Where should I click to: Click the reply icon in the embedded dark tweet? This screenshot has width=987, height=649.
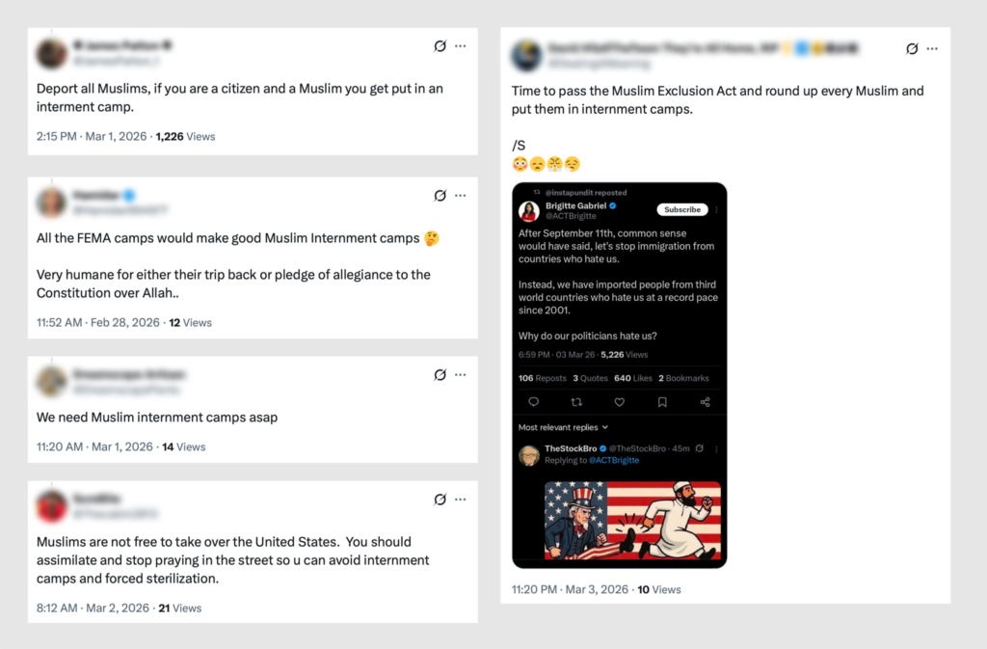pos(533,402)
